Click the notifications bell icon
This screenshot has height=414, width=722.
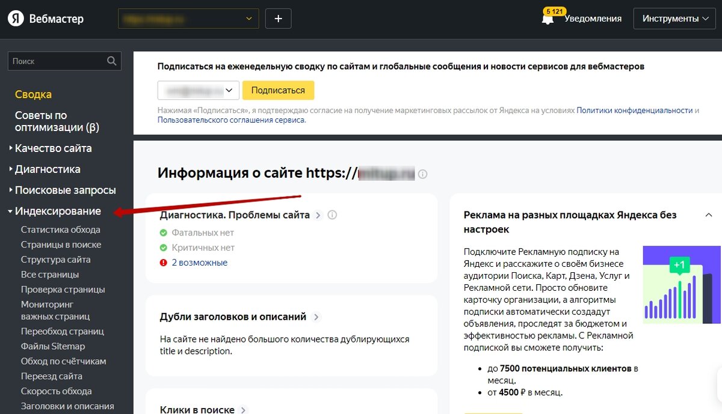point(548,20)
